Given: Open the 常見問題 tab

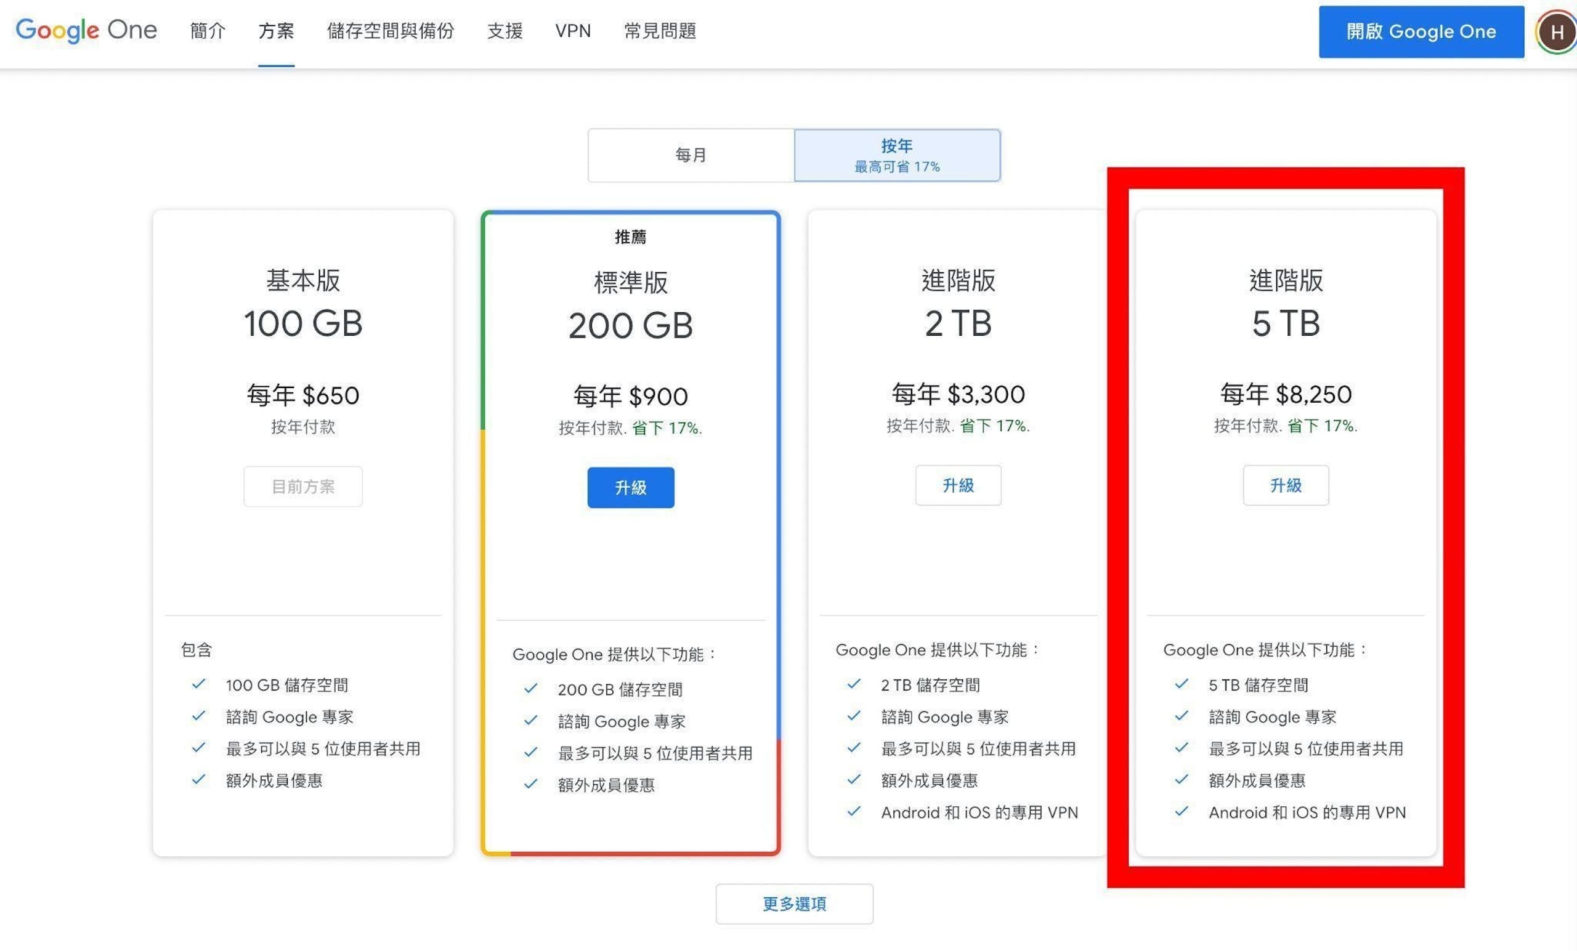Looking at the screenshot, I should (x=660, y=31).
